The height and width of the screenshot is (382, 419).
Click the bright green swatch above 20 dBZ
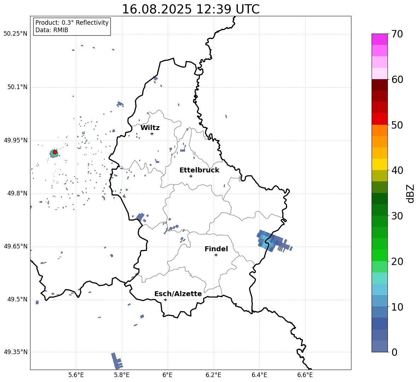(379, 255)
